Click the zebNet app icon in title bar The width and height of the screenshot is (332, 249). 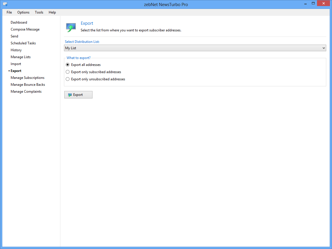(x=5, y=4)
